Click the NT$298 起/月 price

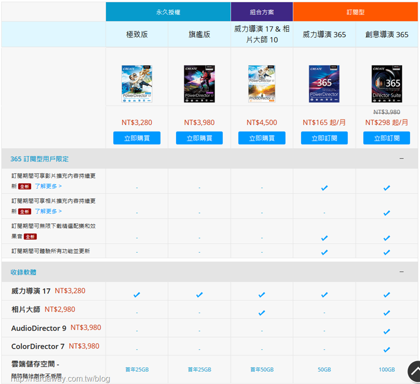[x=386, y=122]
